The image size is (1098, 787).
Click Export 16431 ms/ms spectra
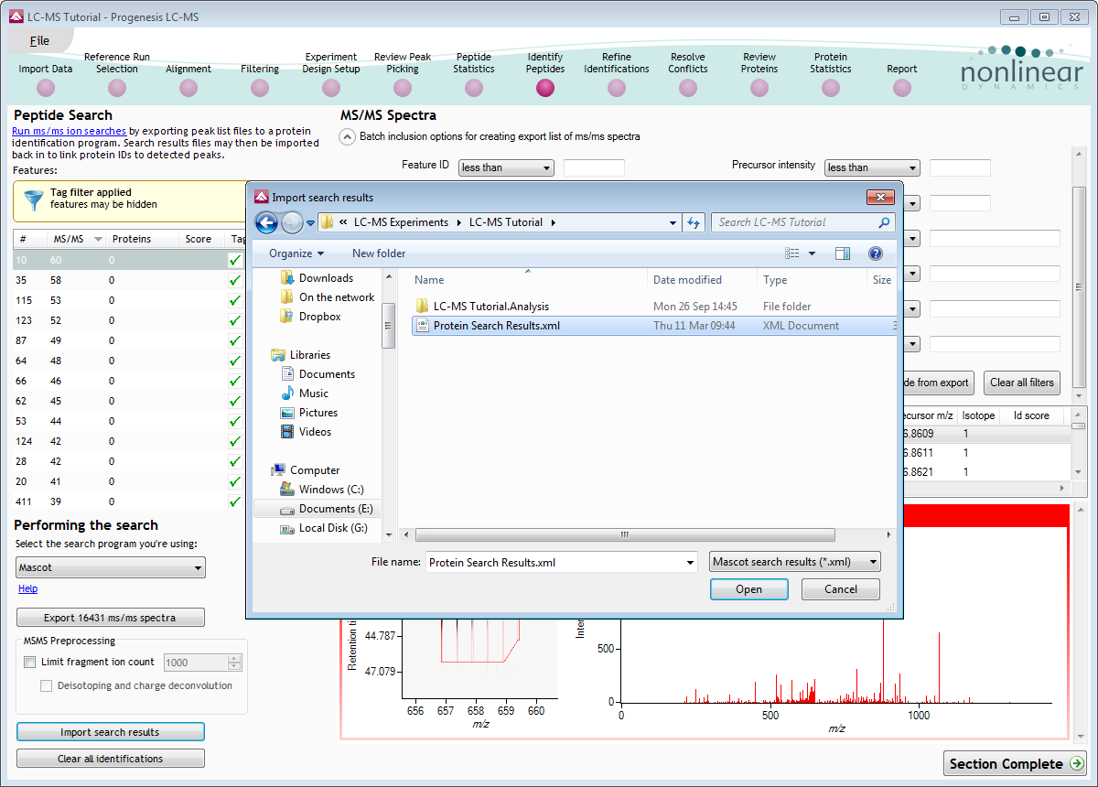(111, 617)
